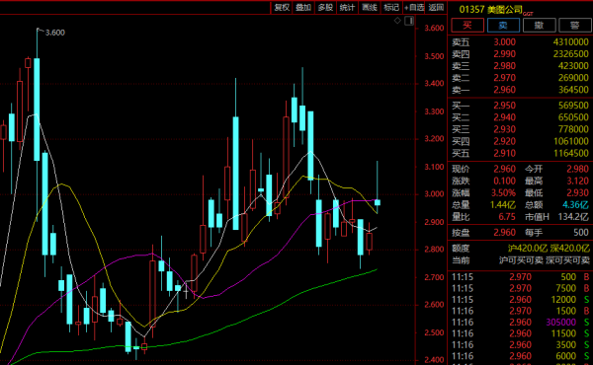Click the 卖一 price 2.960 row
This screenshot has height=365, width=593.
(x=520, y=90)
